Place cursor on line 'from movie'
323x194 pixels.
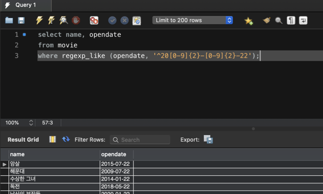point(58,45)
